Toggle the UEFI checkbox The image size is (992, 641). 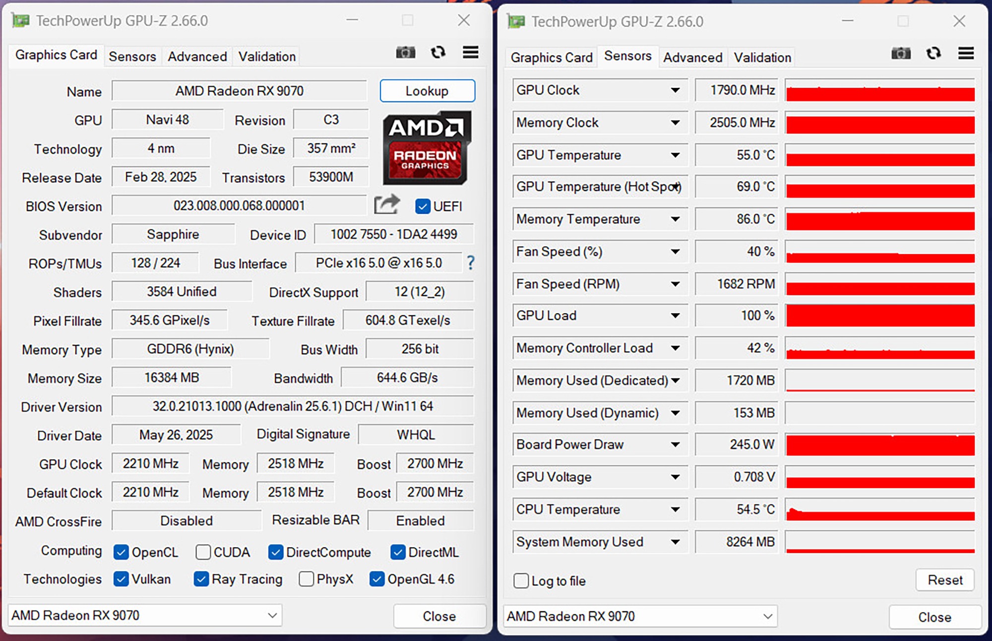pyautogui.click(x=423, y=206)
